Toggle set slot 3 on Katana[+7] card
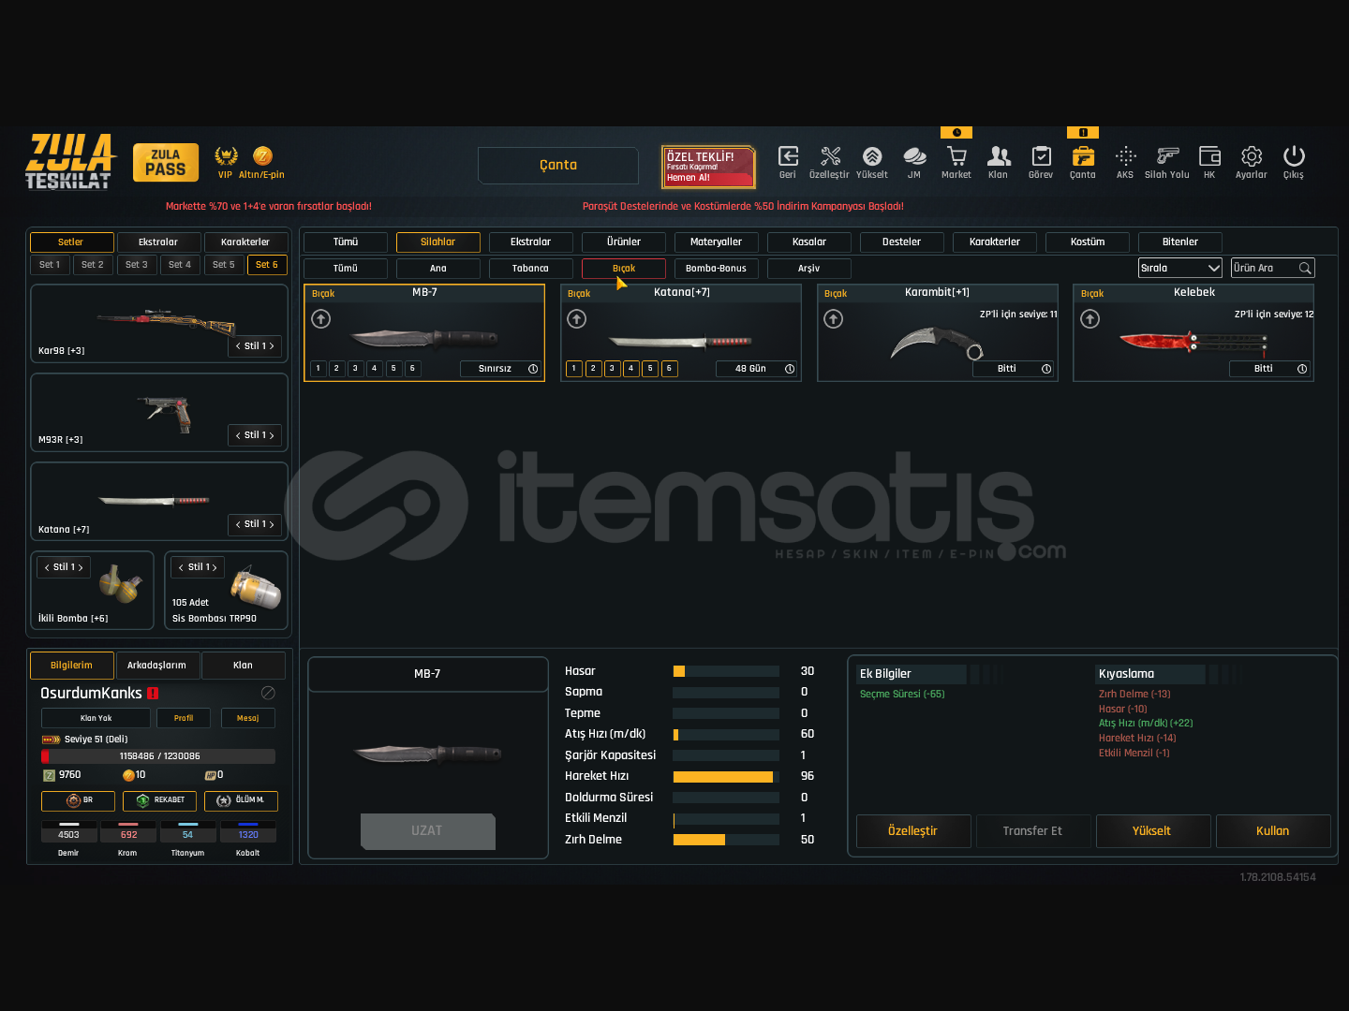Screen dimensions: 1349x1011 coord(612,369)
